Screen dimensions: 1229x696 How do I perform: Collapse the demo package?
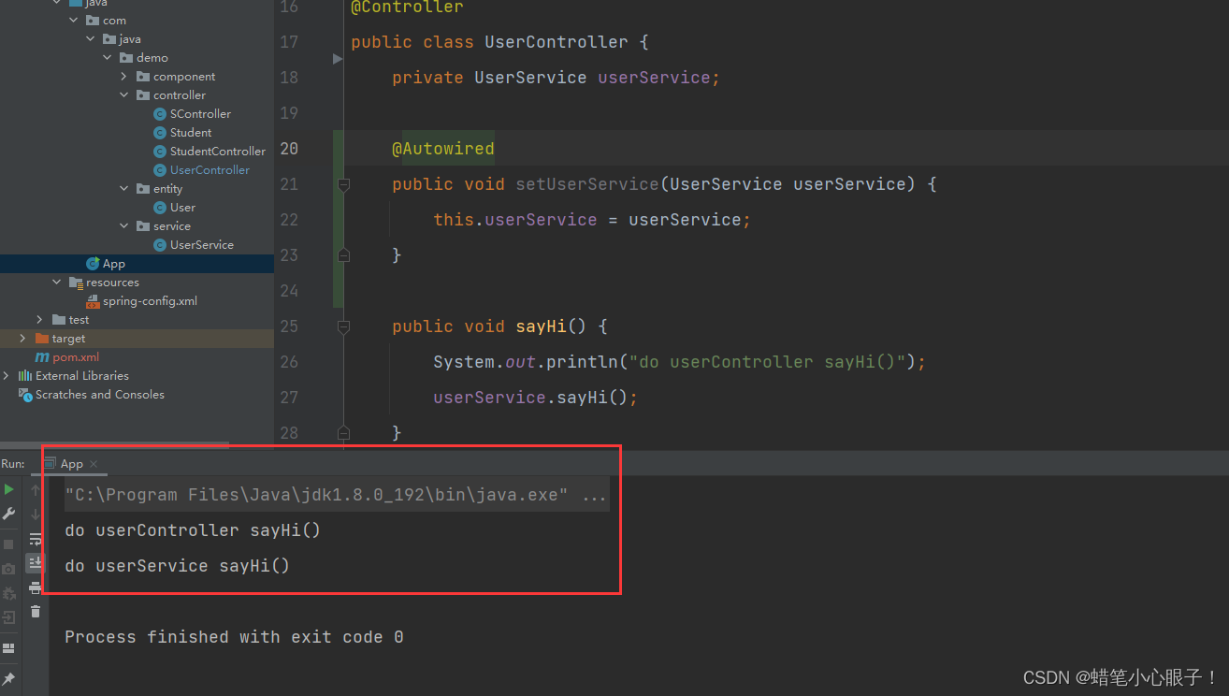(x=107, y=58)
